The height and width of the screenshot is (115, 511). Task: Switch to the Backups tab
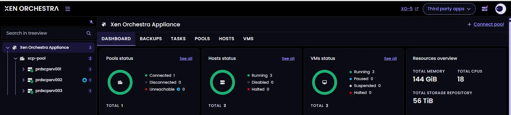(151, 39)
